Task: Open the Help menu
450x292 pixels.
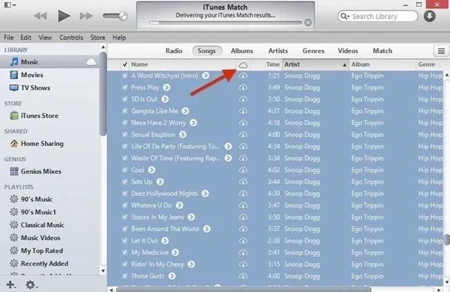Action: [x=119, y=37]
